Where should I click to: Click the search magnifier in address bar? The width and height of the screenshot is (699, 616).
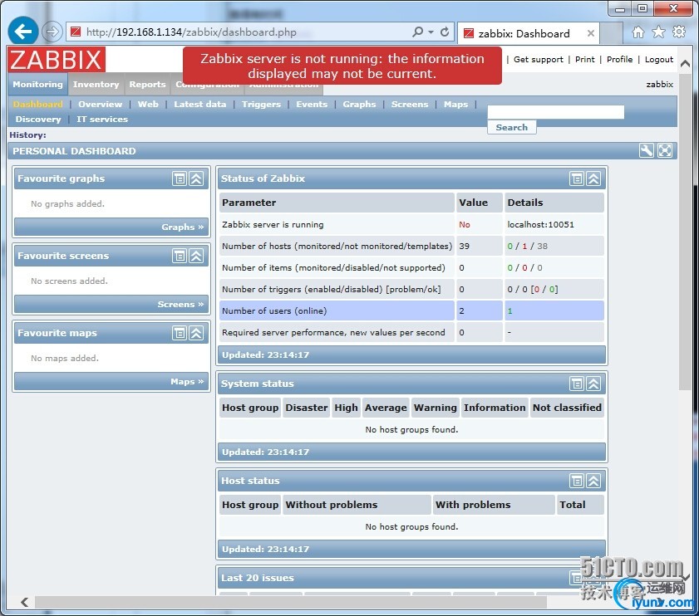pyautogui.click(x=417, y=32)
